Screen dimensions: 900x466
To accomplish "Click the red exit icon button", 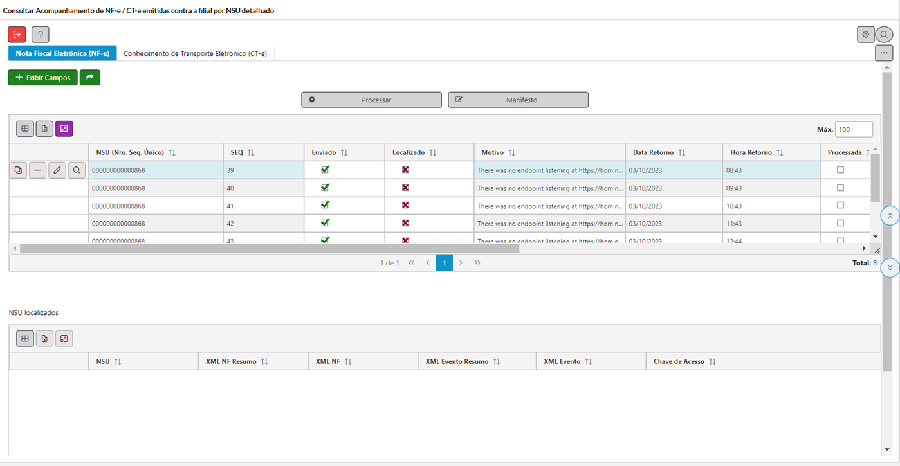I will 17,35.
